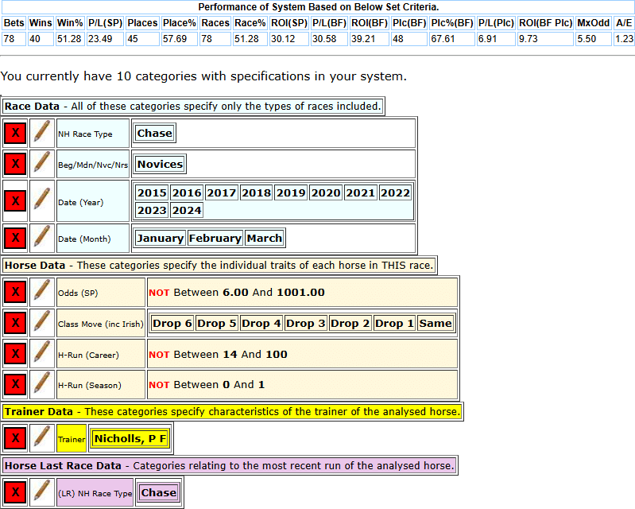This screenshot has width=635, height=509.
Task: Click the Wins value 40
Action: point(41,39)
